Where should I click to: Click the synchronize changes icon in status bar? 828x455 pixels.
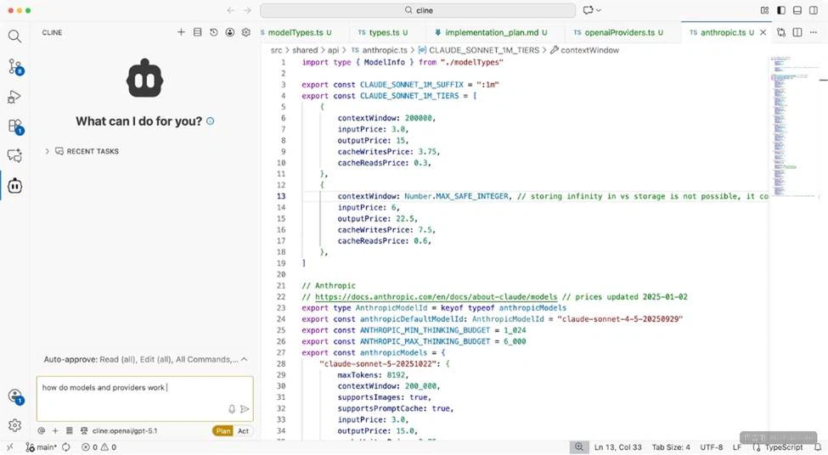(66, 447)
